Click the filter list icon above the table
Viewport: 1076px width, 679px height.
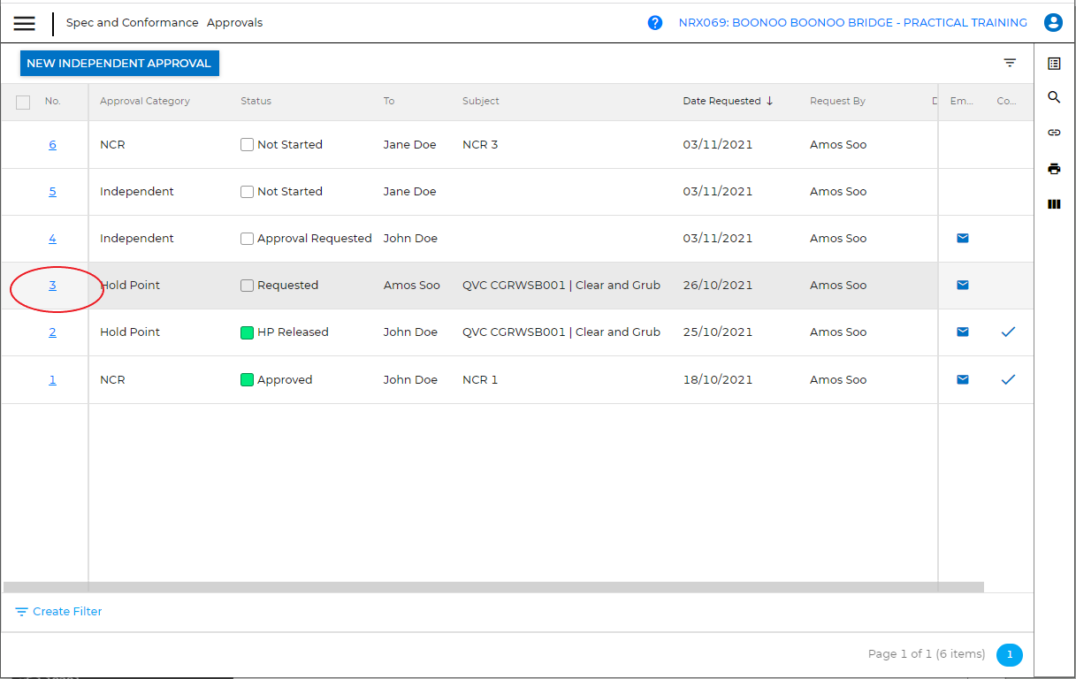pyautogui.click(x=1010, y=63)
